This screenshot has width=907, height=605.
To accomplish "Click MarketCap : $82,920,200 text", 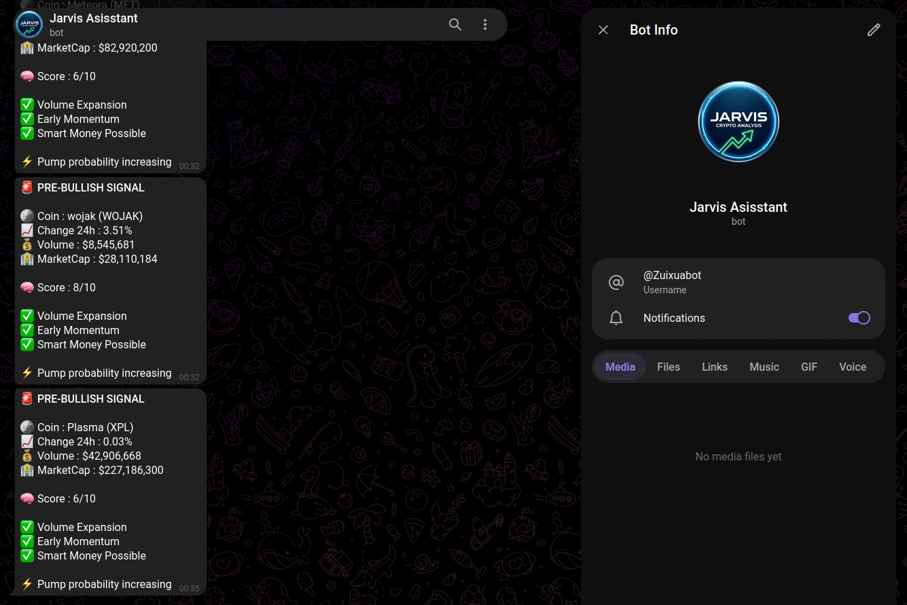I will click(x=97, y=48).
